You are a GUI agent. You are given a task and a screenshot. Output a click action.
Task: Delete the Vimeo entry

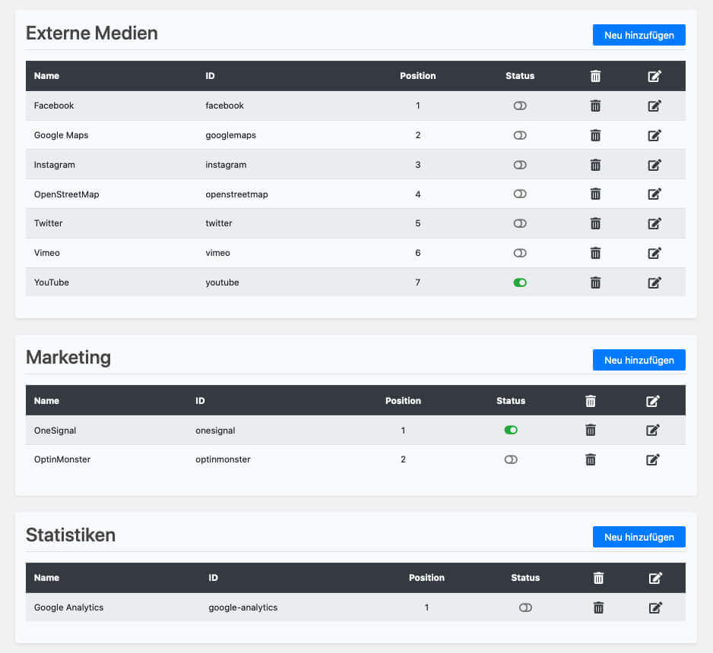pyautogui.click(x=595, y=253)
